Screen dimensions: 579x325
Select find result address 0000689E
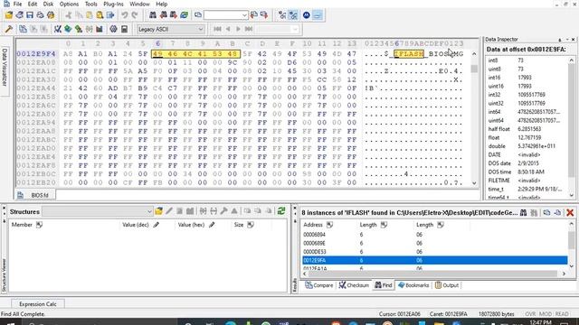tap(314, 243)
